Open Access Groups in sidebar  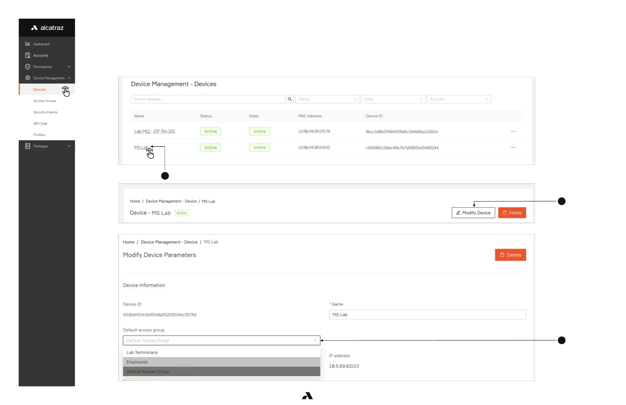45,101
